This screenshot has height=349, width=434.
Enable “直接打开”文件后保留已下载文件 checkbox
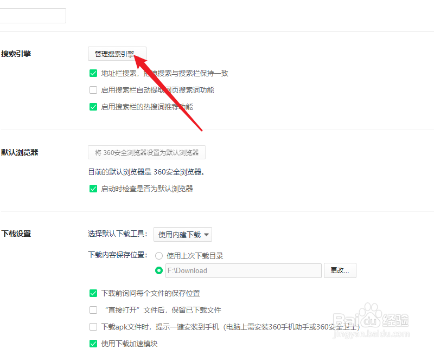click(x=93, y=310)
